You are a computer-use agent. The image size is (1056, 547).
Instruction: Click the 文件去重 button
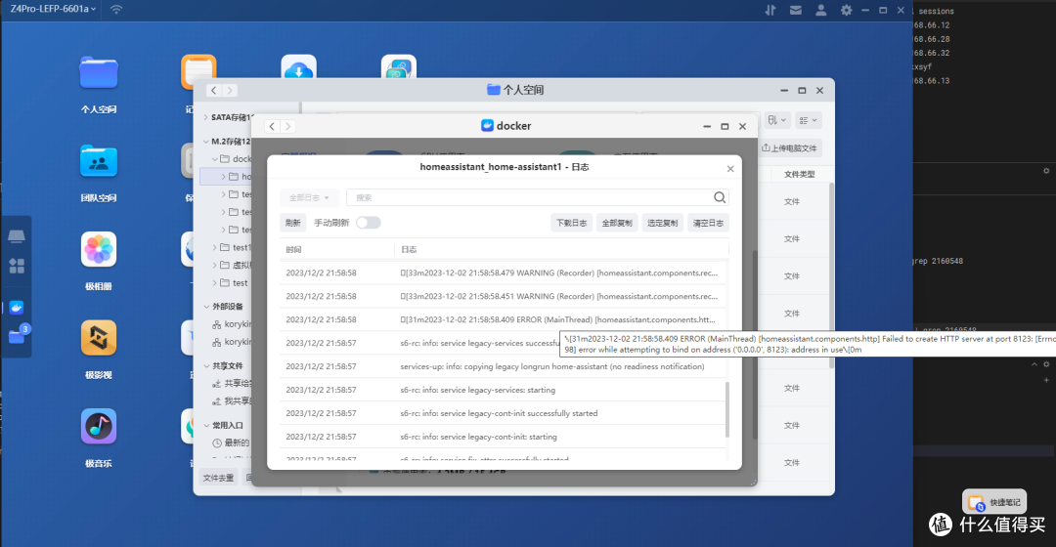pos(218,478)
